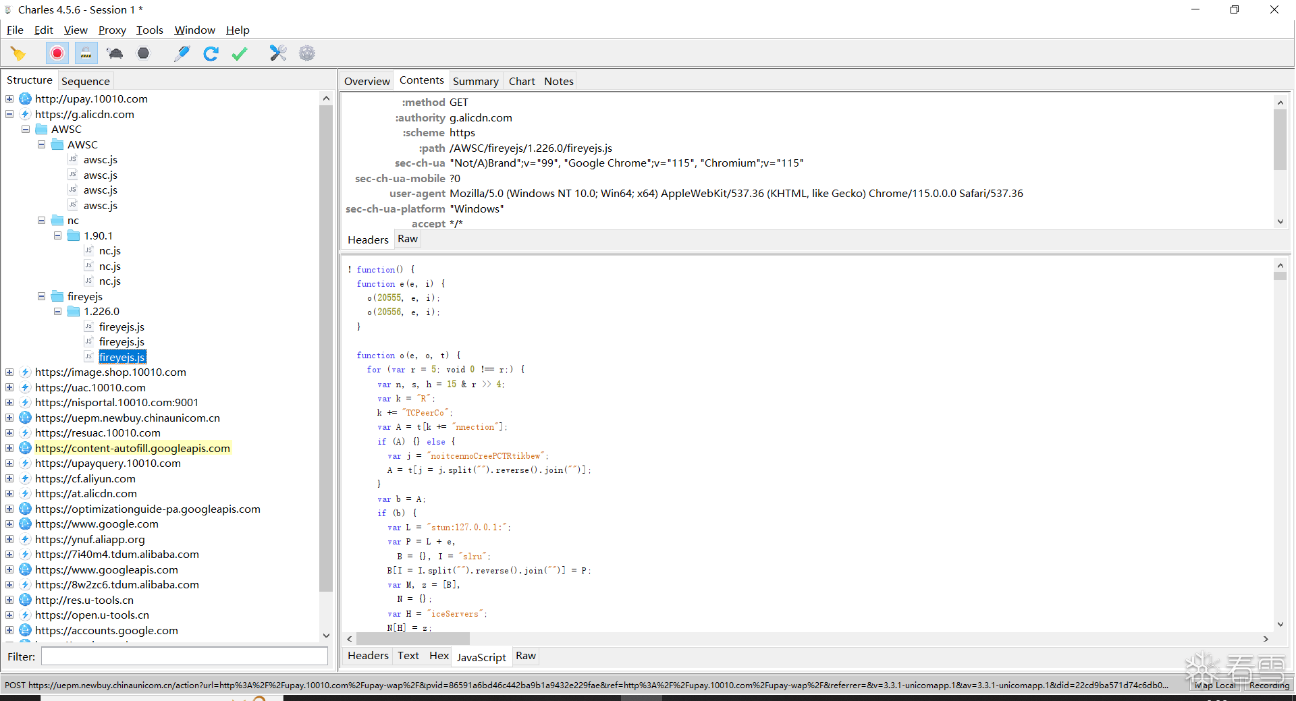Switch to the Summary tab

[x=476, y=81]
